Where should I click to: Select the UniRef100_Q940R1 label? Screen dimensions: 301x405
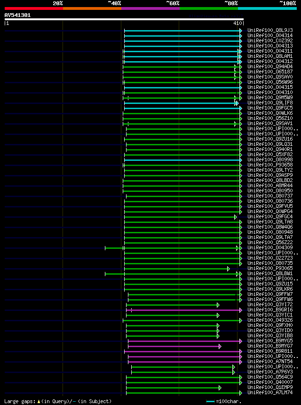270,149
